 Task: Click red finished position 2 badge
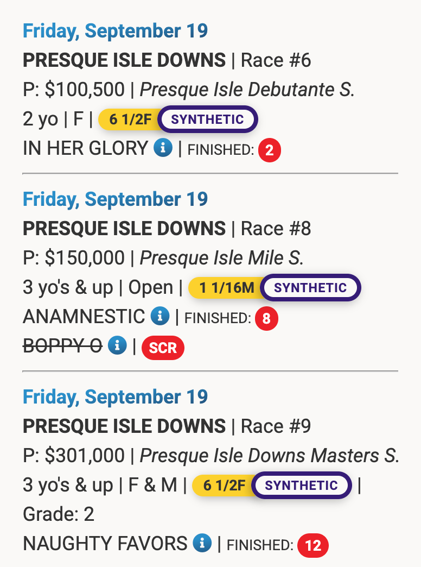270,150
